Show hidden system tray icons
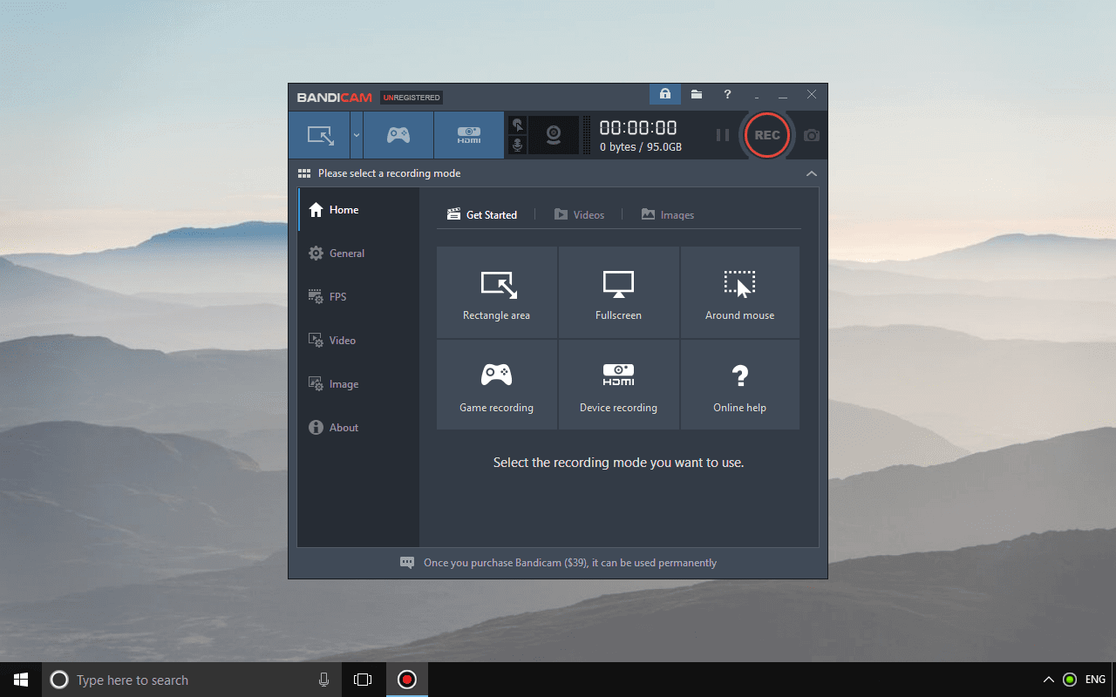This screenshot has height=697, width=1116. (x=1049, y=680)
